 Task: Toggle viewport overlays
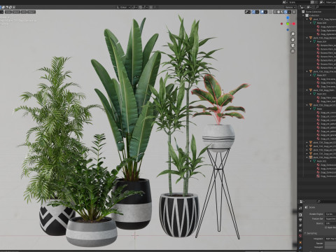tap(262, 12)
